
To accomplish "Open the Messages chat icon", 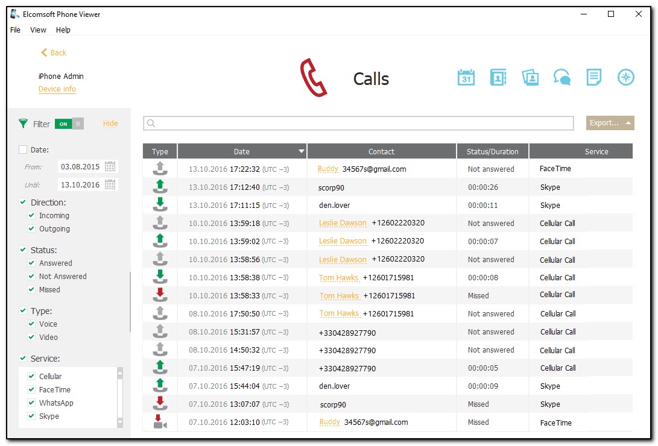I will click(x=562, y=78).
